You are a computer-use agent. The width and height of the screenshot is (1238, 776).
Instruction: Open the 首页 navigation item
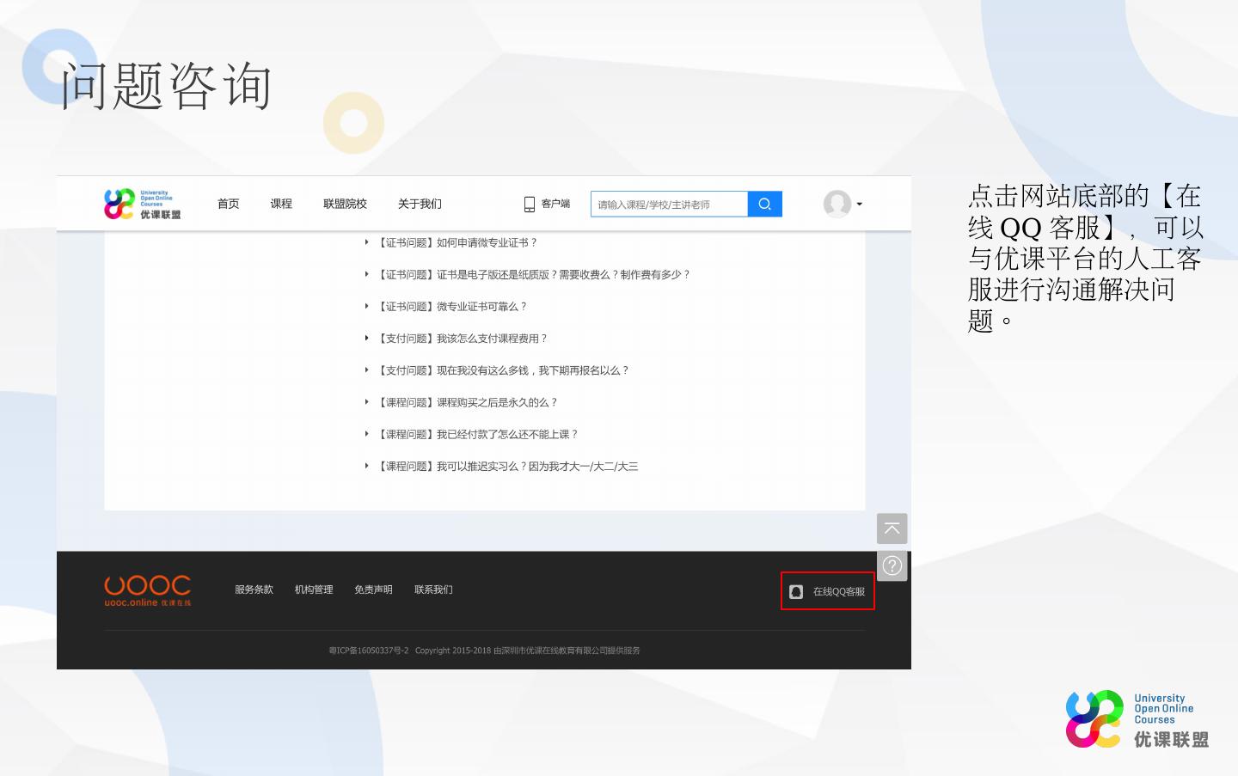[x=228, y=204]
